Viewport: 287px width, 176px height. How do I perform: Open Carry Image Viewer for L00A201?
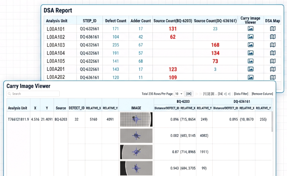point(250,69)
